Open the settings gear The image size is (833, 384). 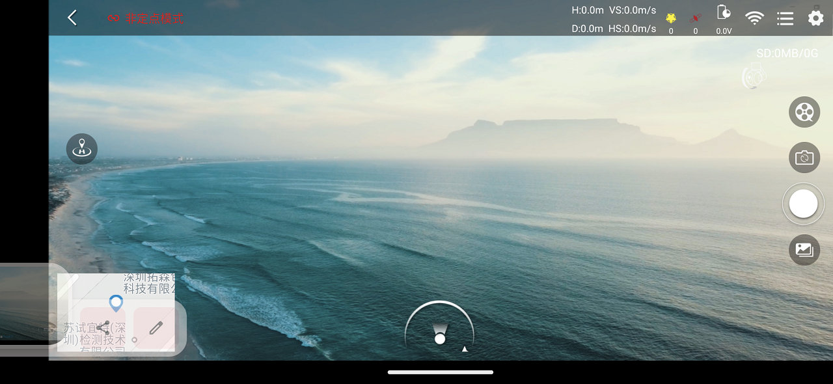815,18
